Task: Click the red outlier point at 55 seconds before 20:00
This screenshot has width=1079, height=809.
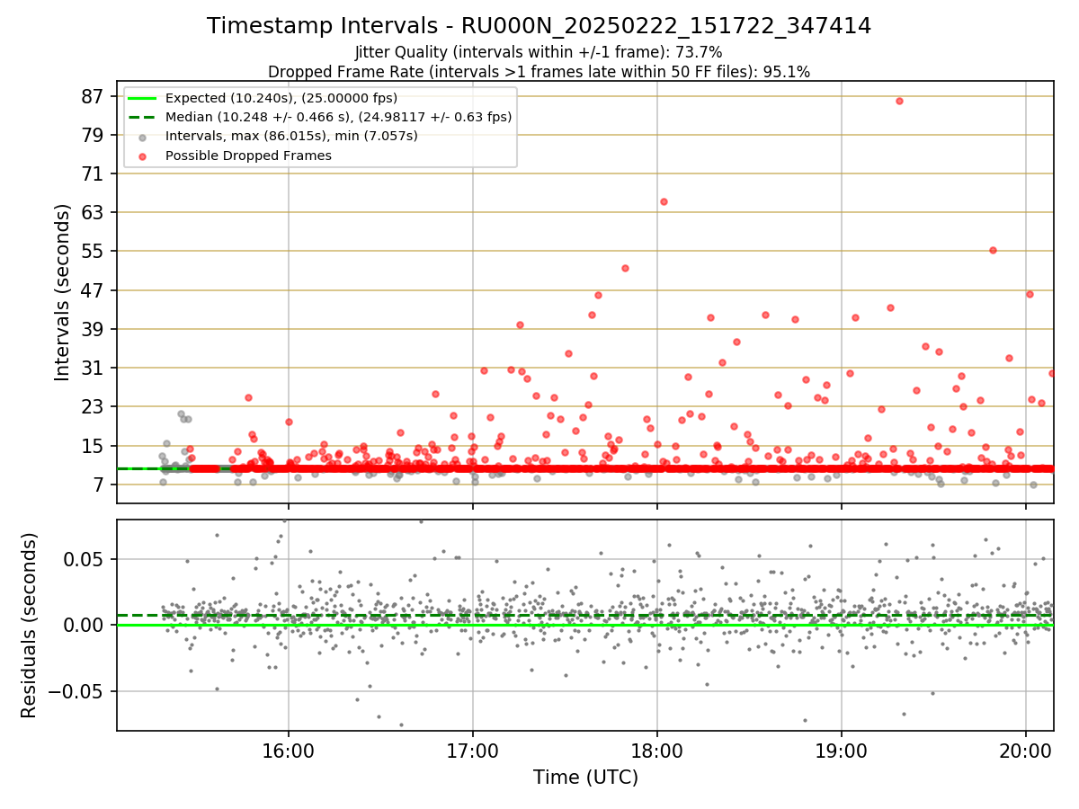Action: pyautogui.click(x=993, y=250)
